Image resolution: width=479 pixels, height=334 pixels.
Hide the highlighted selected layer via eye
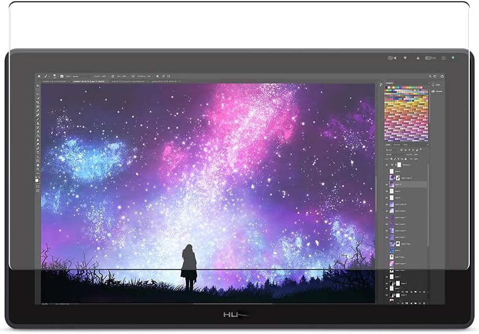[386, 185]
